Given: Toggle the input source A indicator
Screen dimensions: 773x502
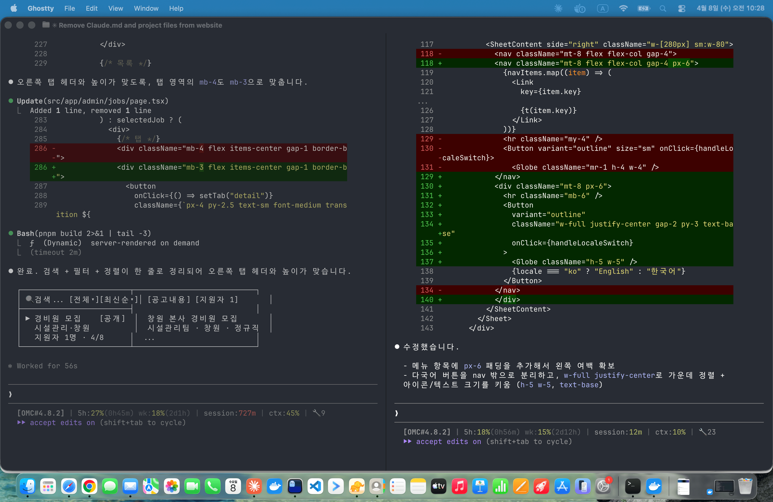Looking at the screenshot, I should (x=603, y=8).
